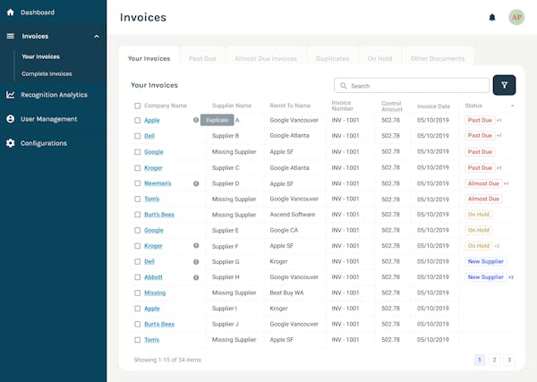Image resolution: width=537 pixels, height=382 pixels.
Task: Open Complete Invoices in the sidebar
Action: click(47, 73)
